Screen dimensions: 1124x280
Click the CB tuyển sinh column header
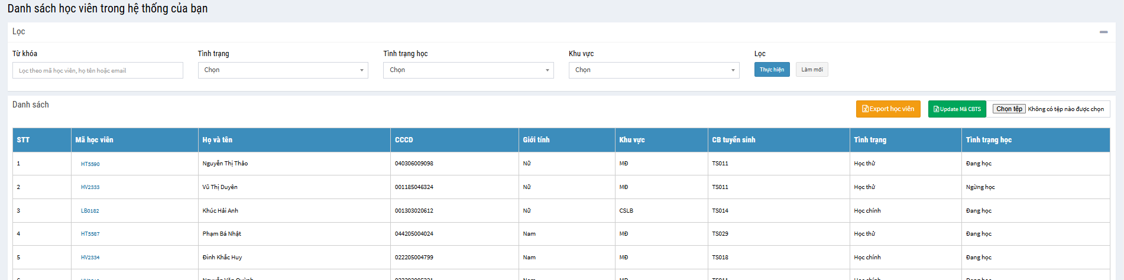tap(733, 140)
